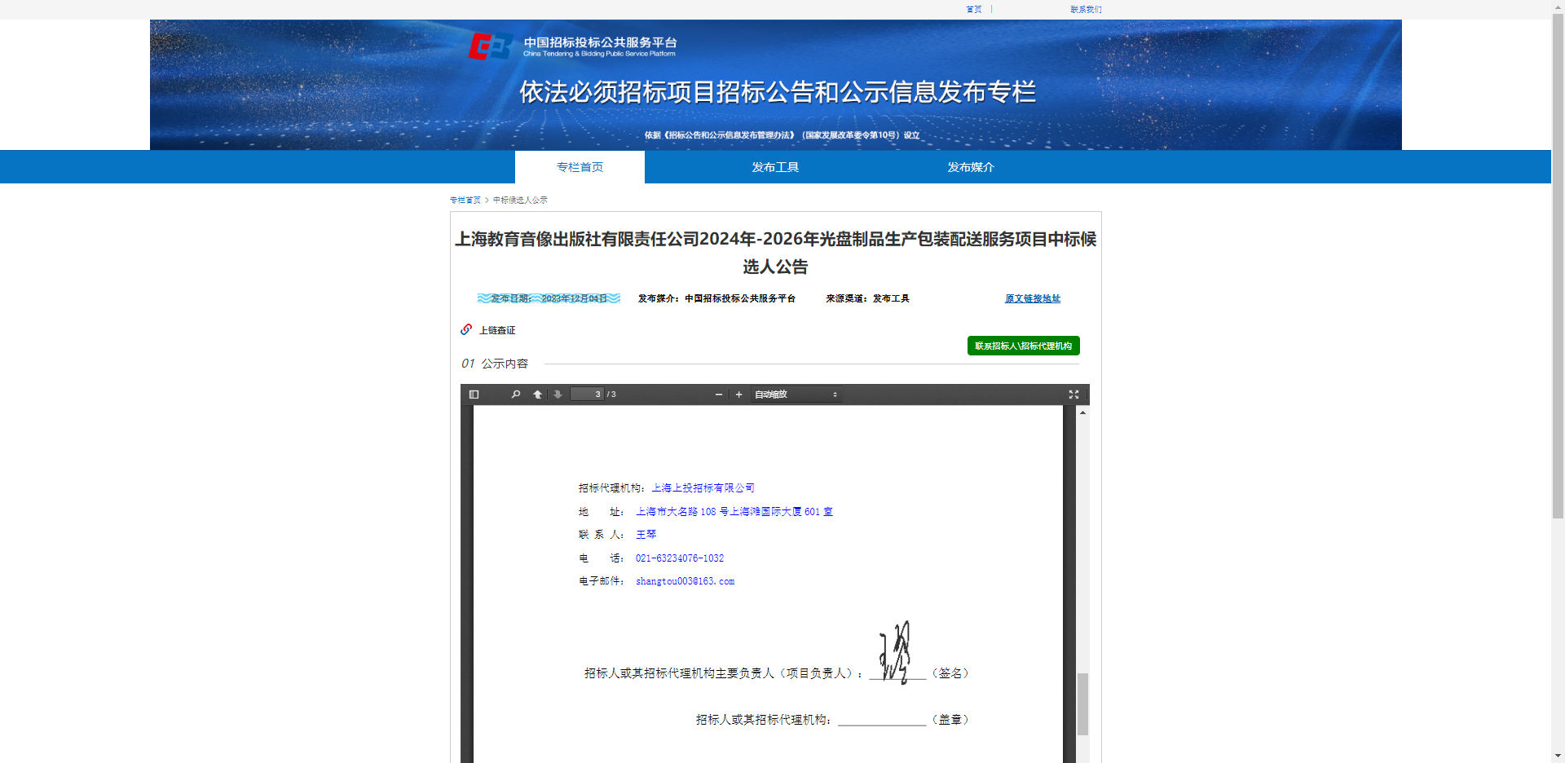This screenshot has height=763, width=1565.
Task: Go to previous PDF page arrow
Action: (x=537, y=395)
